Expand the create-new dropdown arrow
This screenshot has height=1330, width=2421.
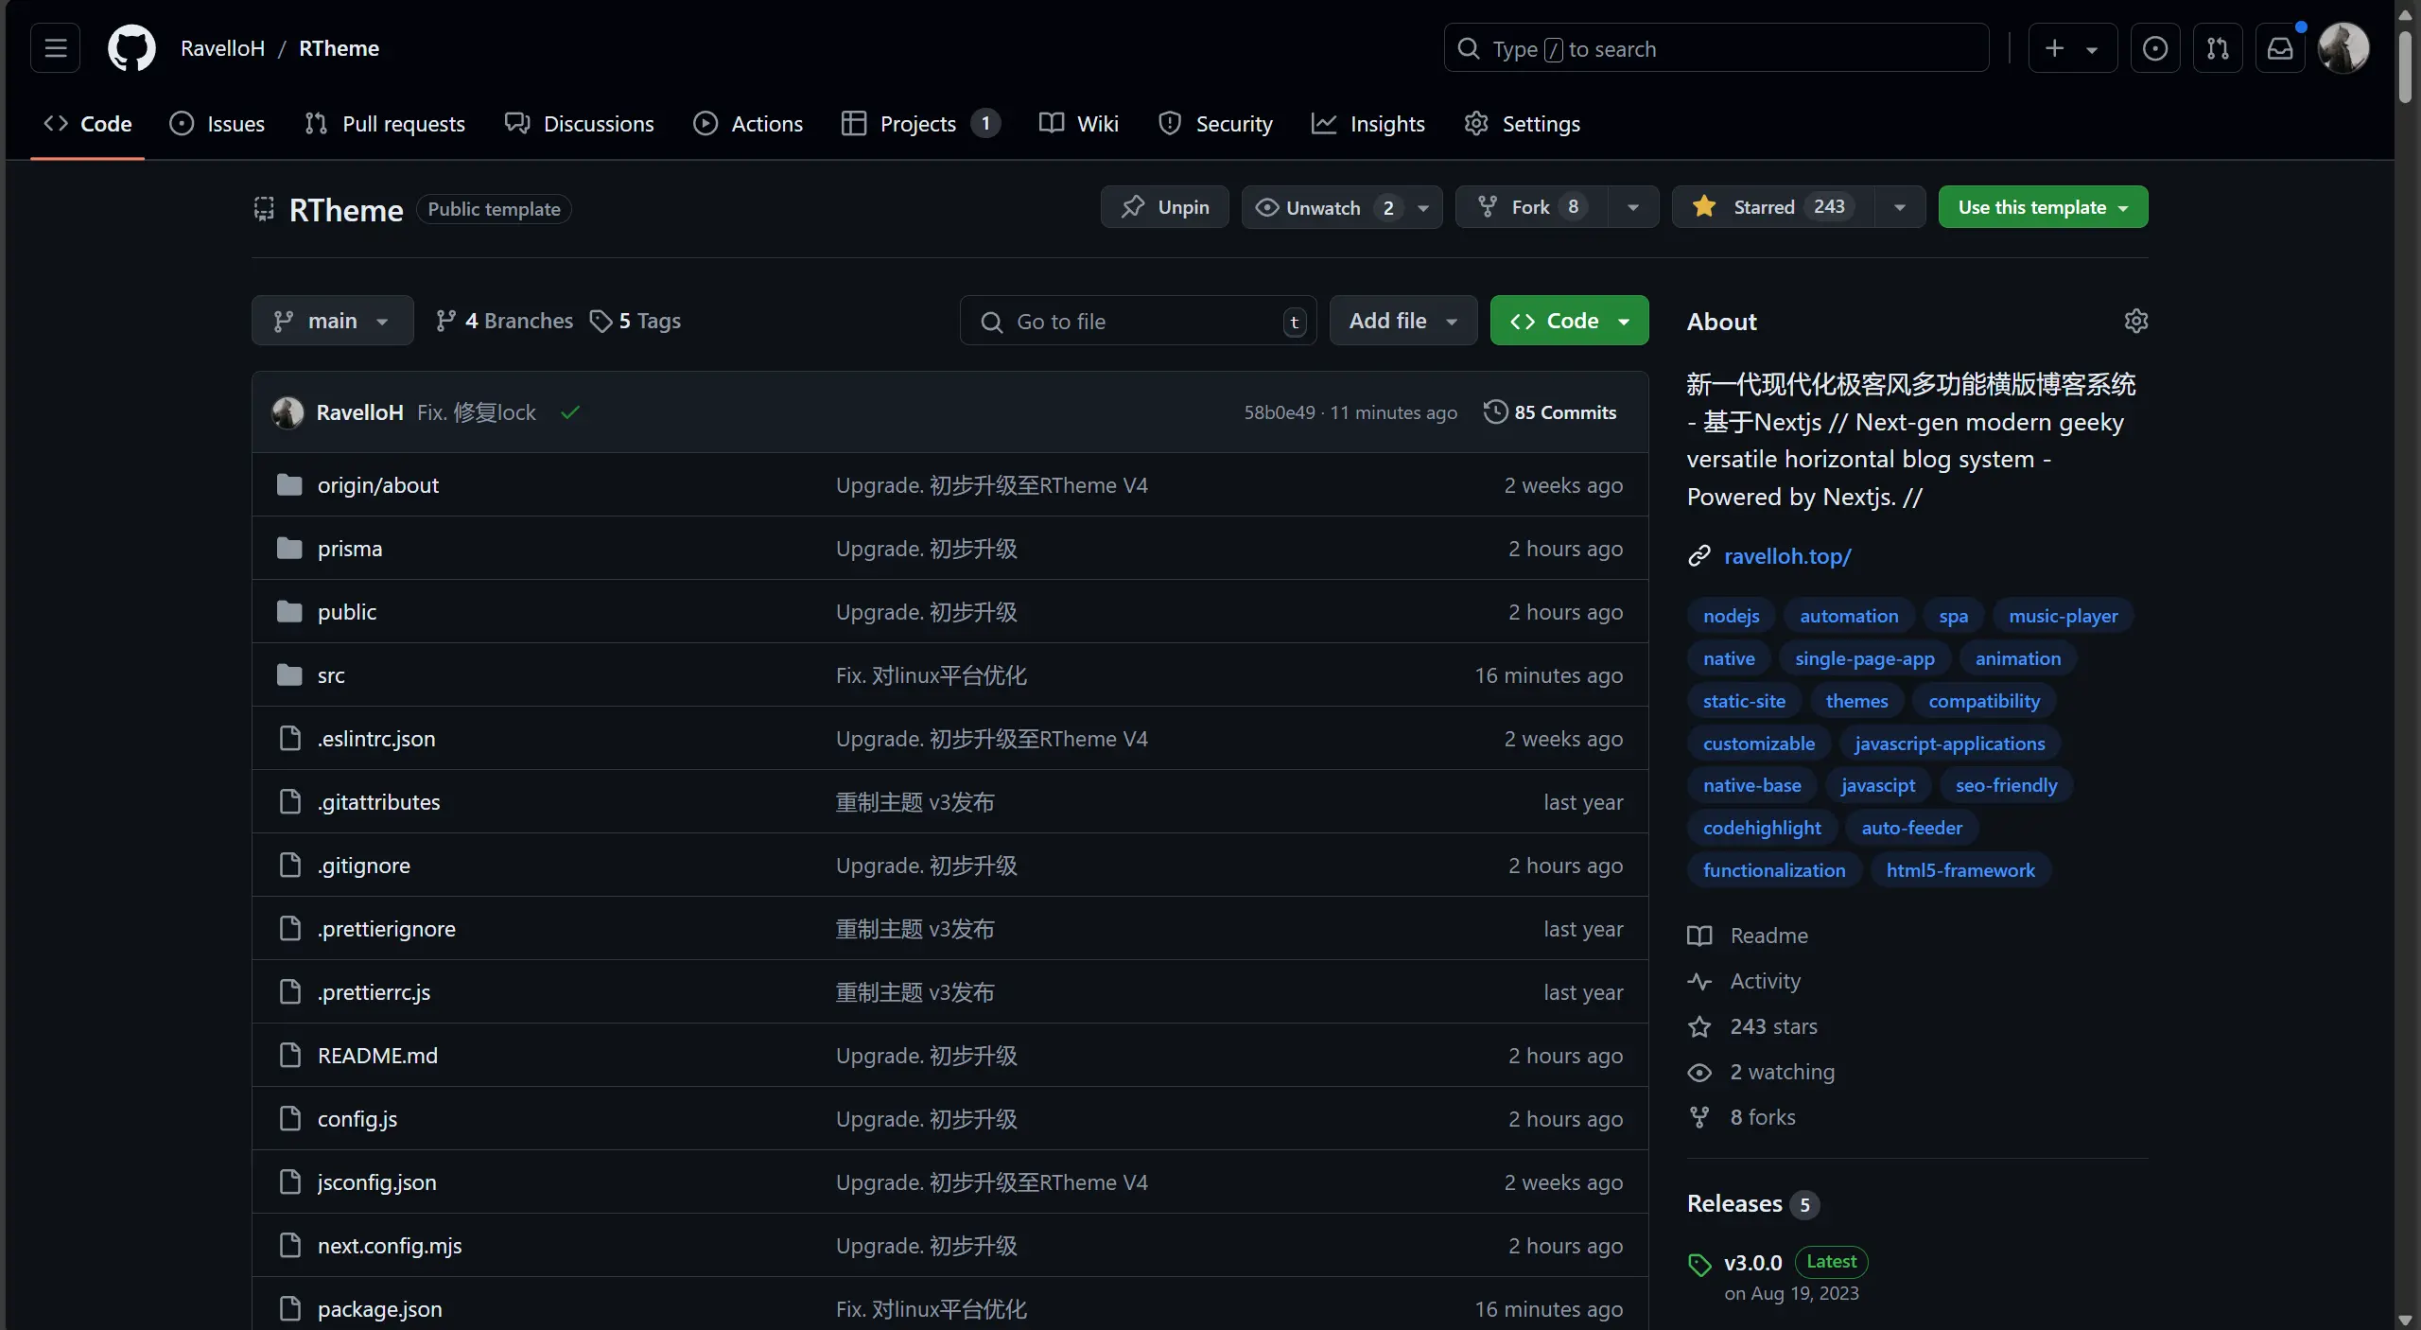2092,50
